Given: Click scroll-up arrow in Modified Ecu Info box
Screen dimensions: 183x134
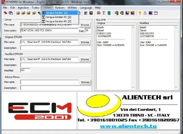Looking at the screenshot, I should 176,27.
